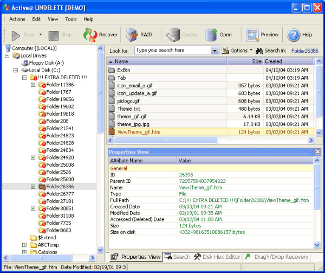
Task: Open the Options dropdown arrow
Action: 251,50
